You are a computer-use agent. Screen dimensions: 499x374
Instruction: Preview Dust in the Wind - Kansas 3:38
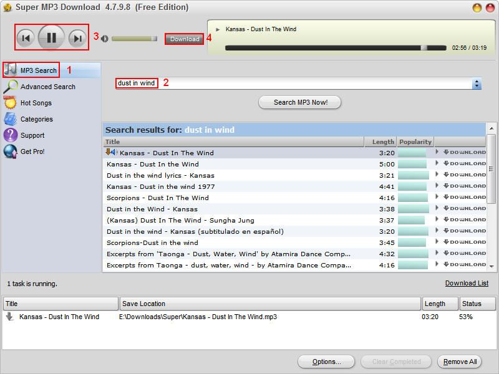coord(437,208)
